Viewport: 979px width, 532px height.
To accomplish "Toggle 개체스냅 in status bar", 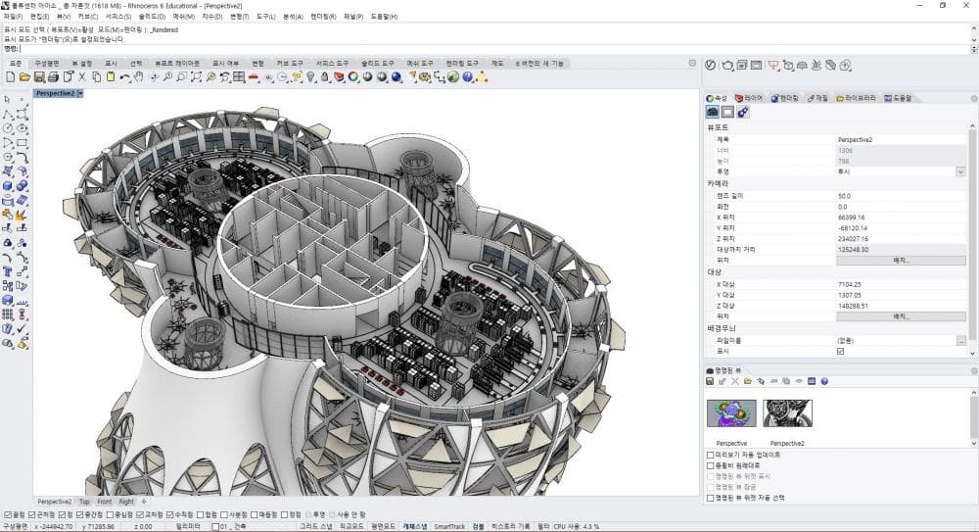I will pos(414,526).
